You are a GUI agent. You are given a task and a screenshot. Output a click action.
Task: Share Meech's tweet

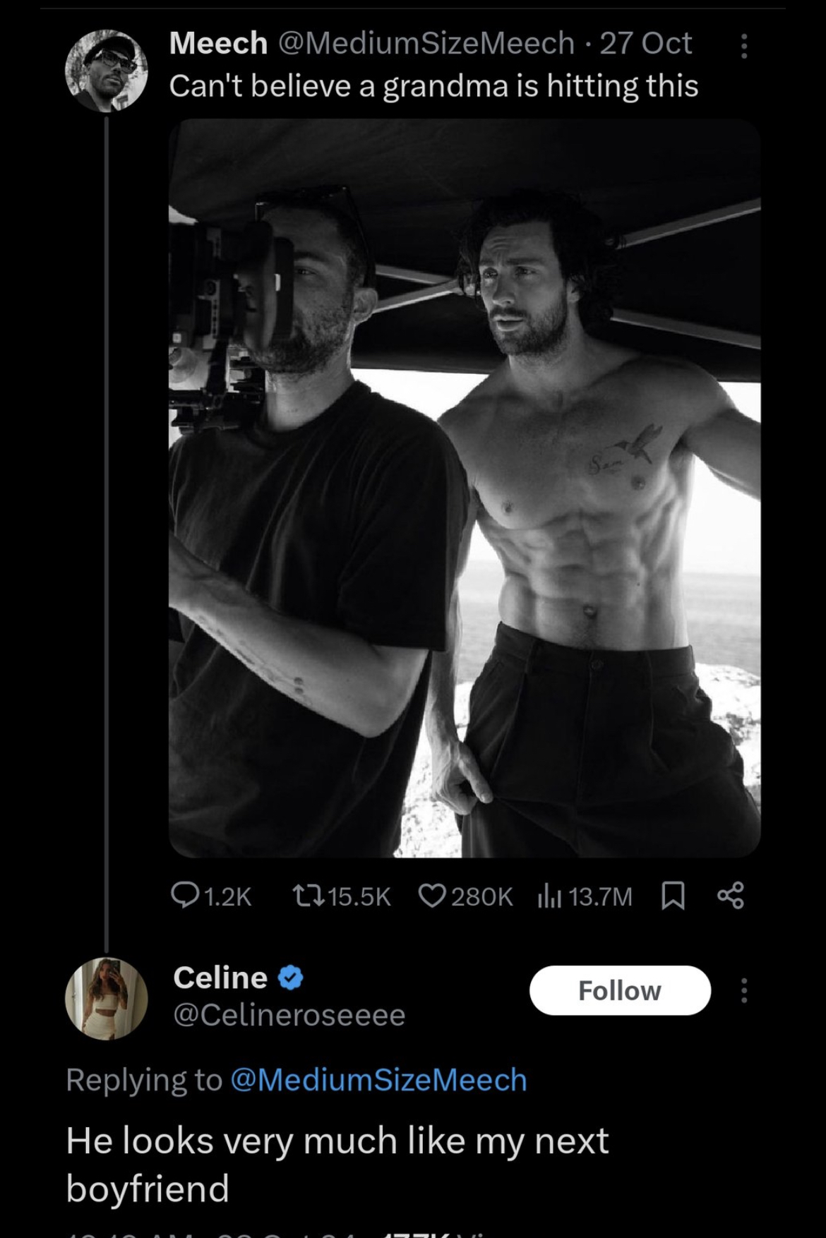pos(731,896)
